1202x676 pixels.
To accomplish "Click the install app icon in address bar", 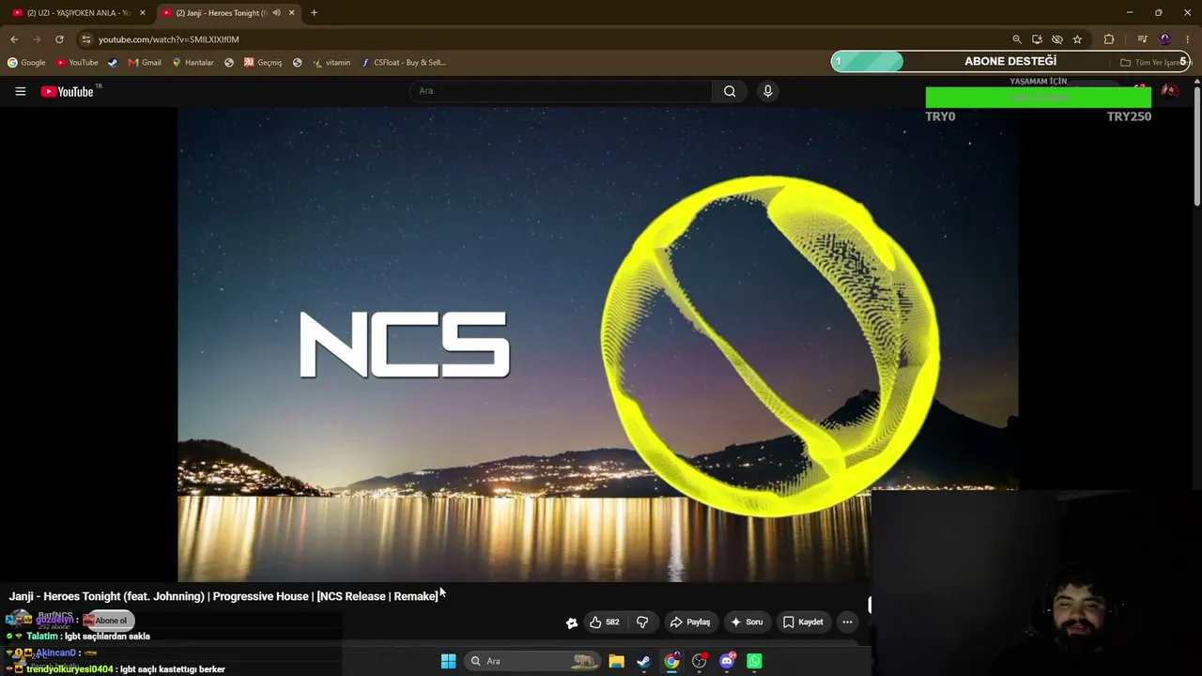I will click(x=1037, y=39).
